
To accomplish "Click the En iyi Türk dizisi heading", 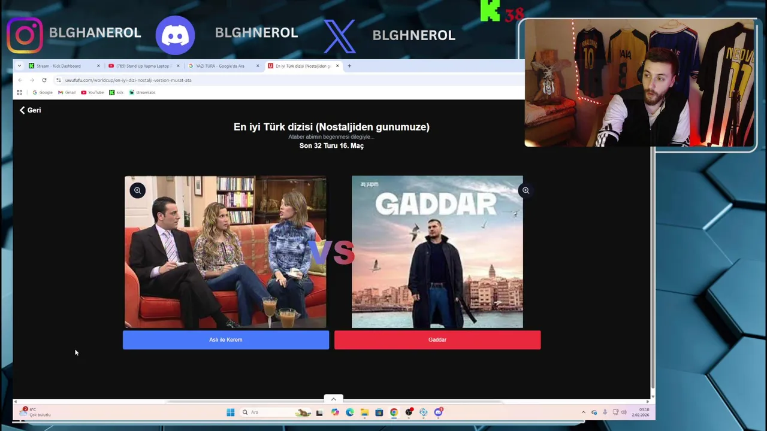I will (331, 127).
